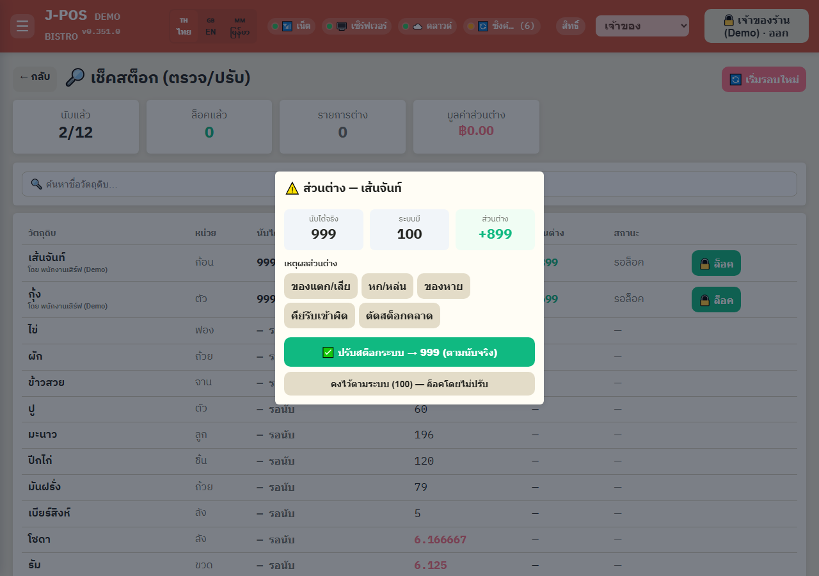
Task: Select the ข้าวสวย ingredient row
Action: [409, 383]
